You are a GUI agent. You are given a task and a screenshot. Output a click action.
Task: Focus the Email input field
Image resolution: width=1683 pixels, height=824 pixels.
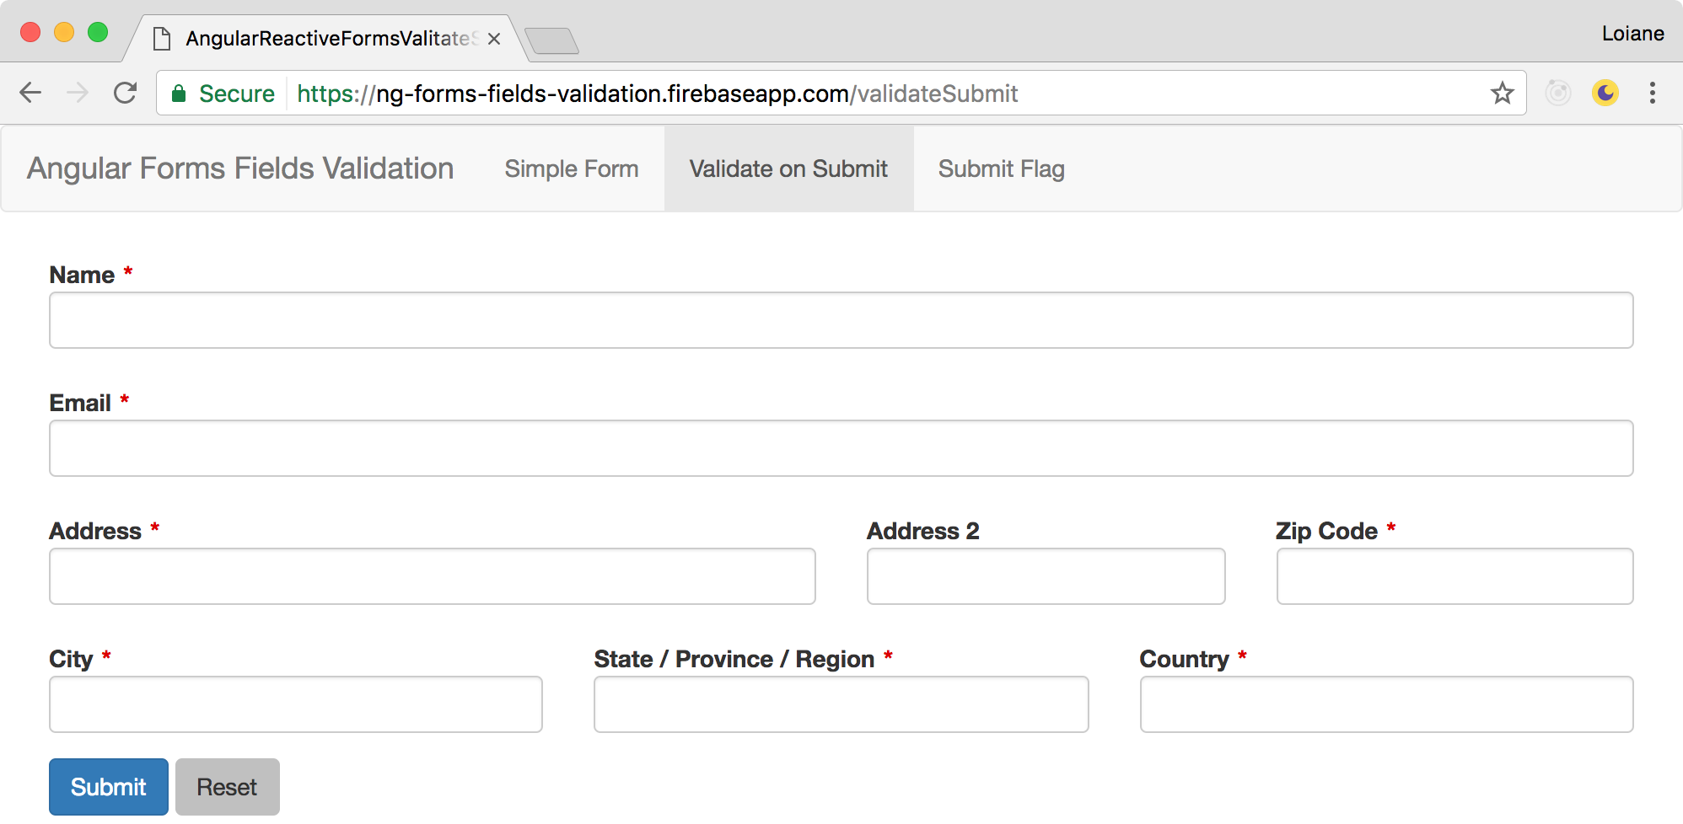(x=841, y=448)
